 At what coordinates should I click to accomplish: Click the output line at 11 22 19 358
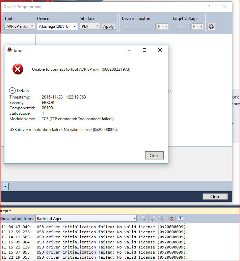[x=95, y=257]
